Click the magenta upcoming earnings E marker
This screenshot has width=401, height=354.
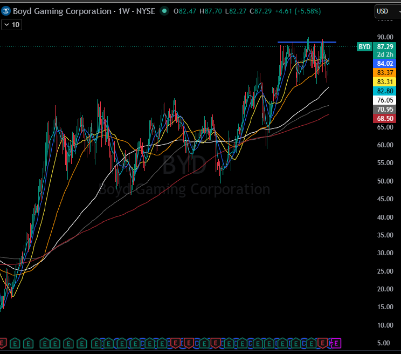(336, 343)
